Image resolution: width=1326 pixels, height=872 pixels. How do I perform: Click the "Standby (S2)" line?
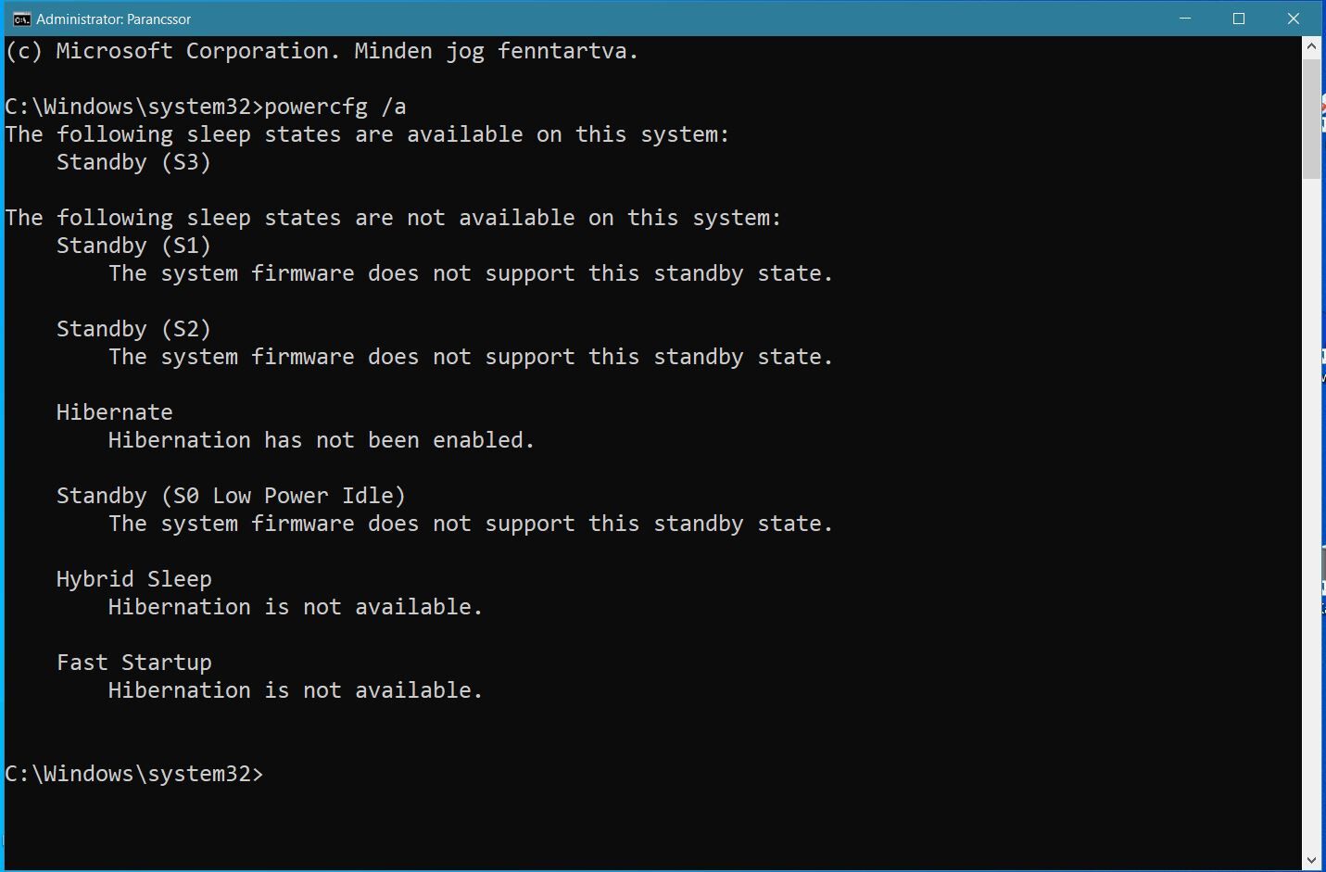pos(134,329)
